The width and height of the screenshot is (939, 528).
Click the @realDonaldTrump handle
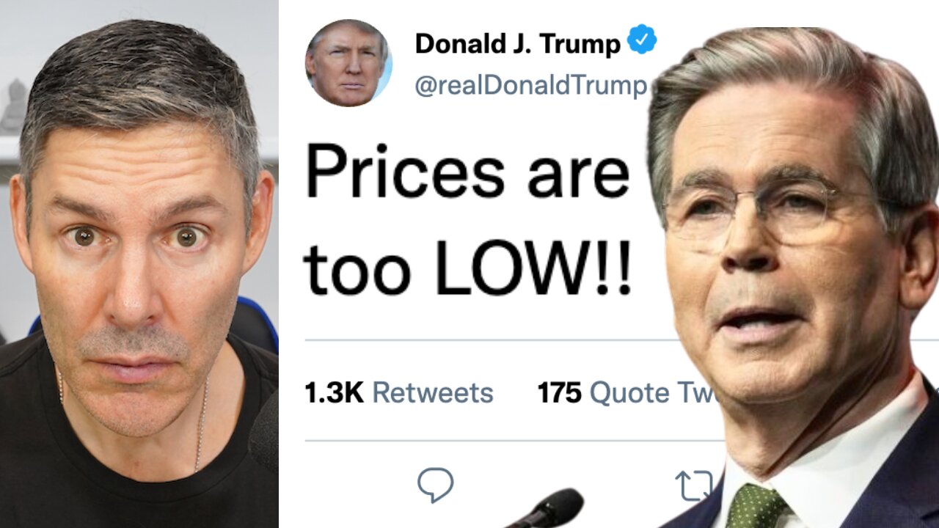(531, 86)
